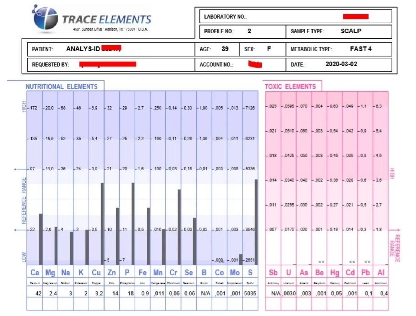Click the date 2020-03-02
This screenshot has width=416, height=316.
(341, 64)
